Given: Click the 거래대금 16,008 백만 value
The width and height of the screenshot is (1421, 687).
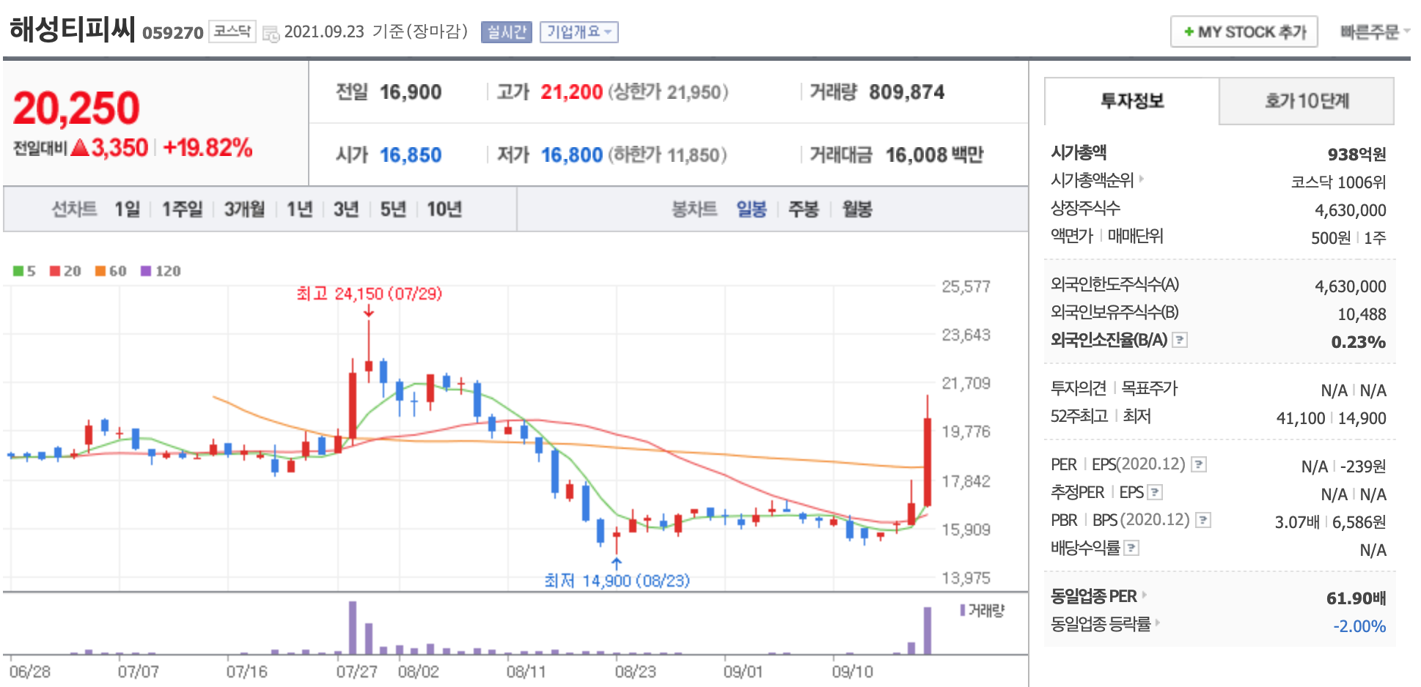Looking at the screenshot, I should point(934,155).
